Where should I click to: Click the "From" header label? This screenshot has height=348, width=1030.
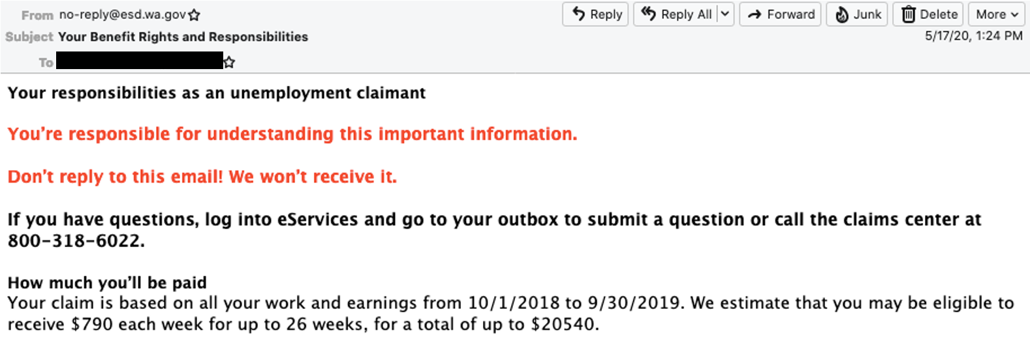coord(37,15)
